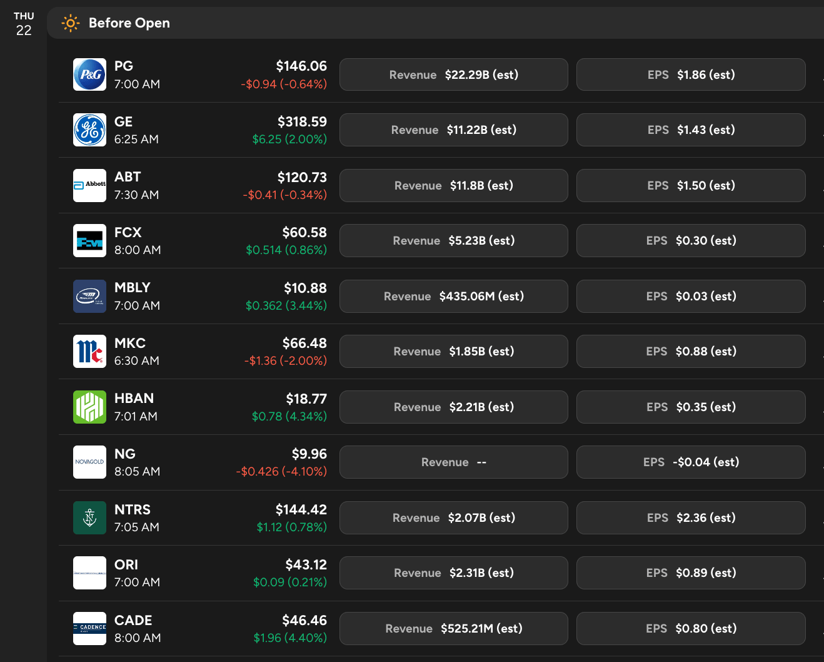The width and height of the screenshot is (824, 662).
Task: Click the FCX ticker symbol
Action: point(128,232)
